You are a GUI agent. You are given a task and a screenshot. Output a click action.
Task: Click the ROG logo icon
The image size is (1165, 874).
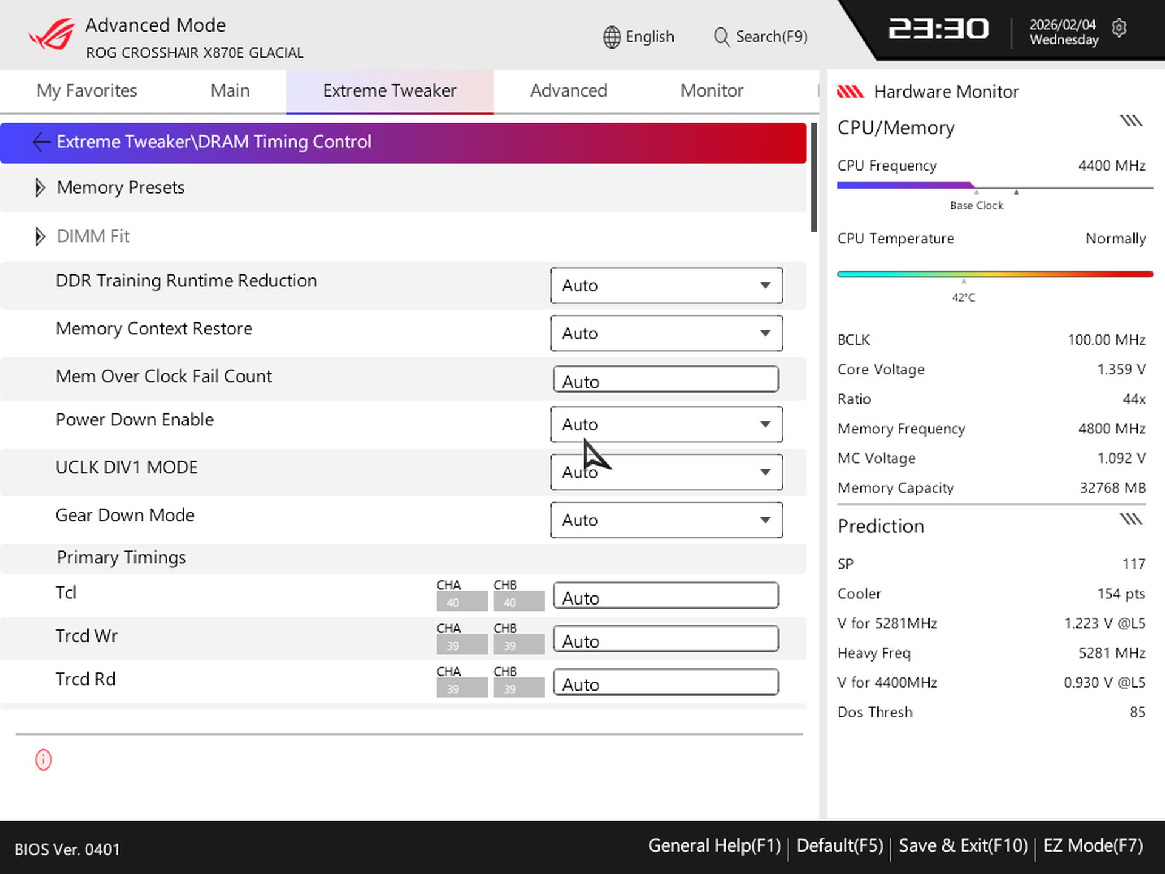[x=51, y=35]
